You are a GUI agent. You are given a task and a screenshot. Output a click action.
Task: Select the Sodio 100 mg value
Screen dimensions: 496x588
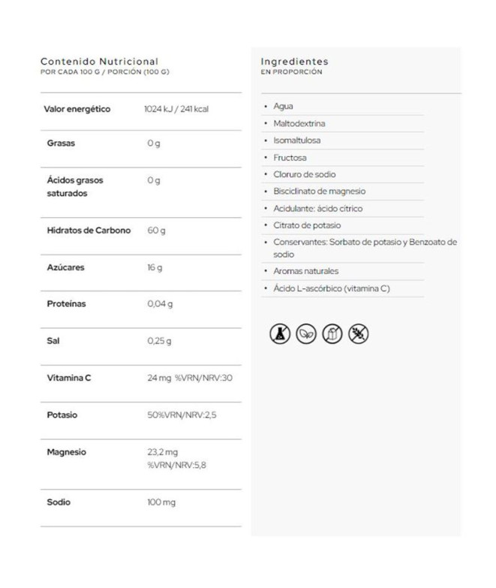(x=161, y=502)
